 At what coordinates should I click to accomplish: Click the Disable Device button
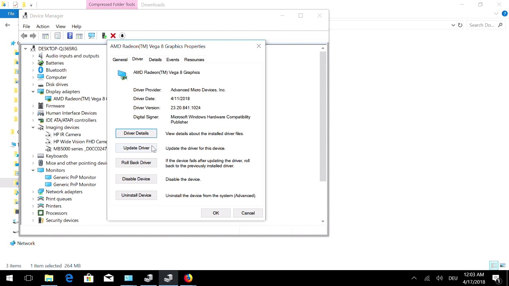136,179
